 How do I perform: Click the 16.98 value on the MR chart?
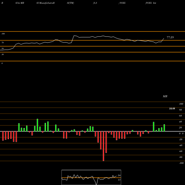coord(172,108)
